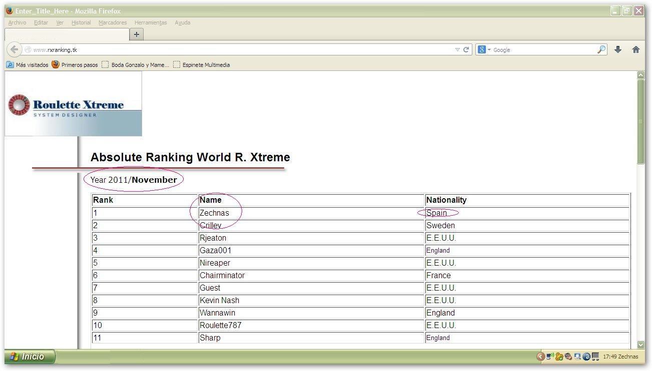Click the name Nireaper in table
Viewport: 652px width, 371px height.
tap(215, 263)
